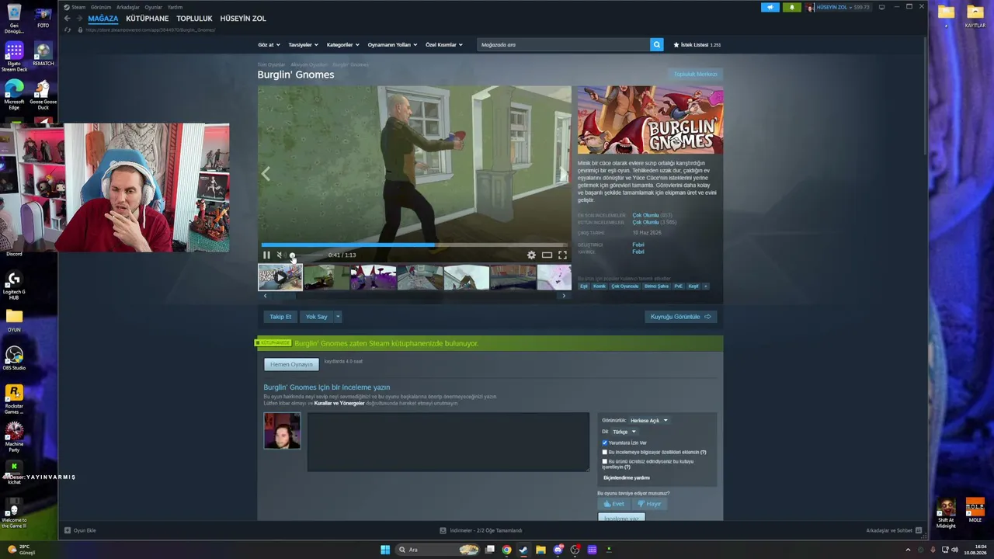Go forward with the Steam forward arrow
This screenshot has width=994, height=559.
point(79,19)
